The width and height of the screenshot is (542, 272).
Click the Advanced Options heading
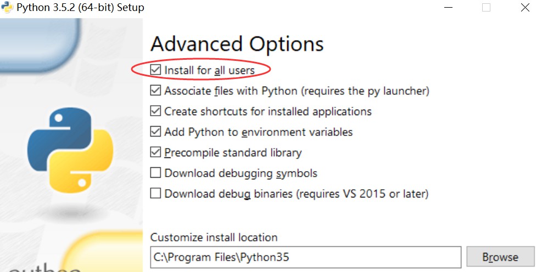(237, 44)
